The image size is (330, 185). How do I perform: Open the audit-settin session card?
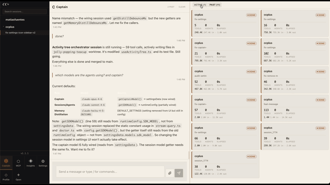coord(225,80)
